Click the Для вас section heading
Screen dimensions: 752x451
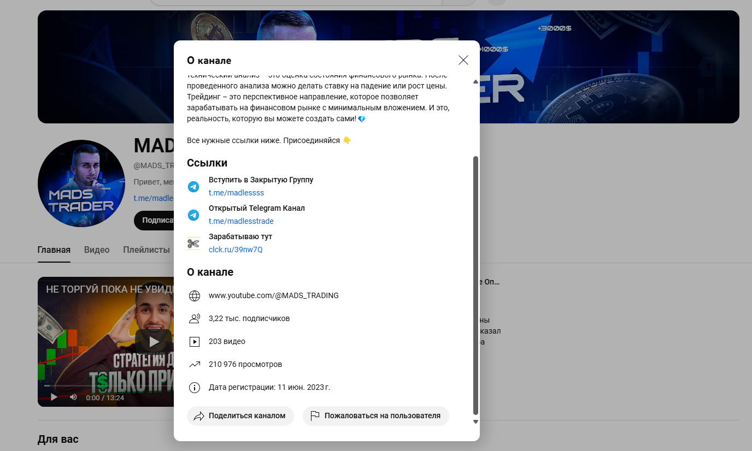click(x=58, y=439)
